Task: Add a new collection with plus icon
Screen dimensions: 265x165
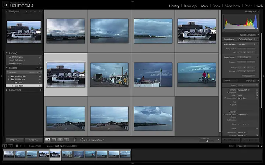Action: point(41,90)
